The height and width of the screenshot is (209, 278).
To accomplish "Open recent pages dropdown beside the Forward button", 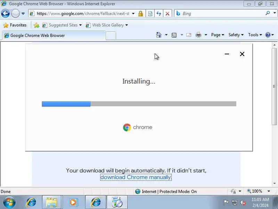I will click(x=23, y=14).
